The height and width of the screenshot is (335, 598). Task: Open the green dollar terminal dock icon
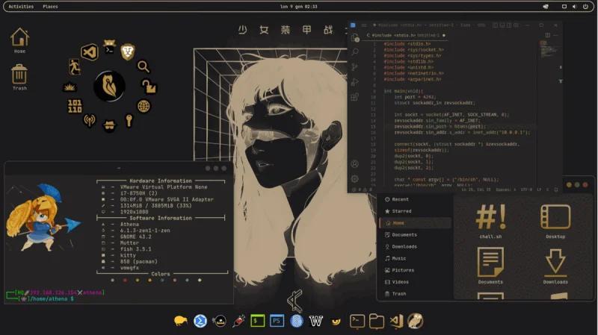pos(257,321)
